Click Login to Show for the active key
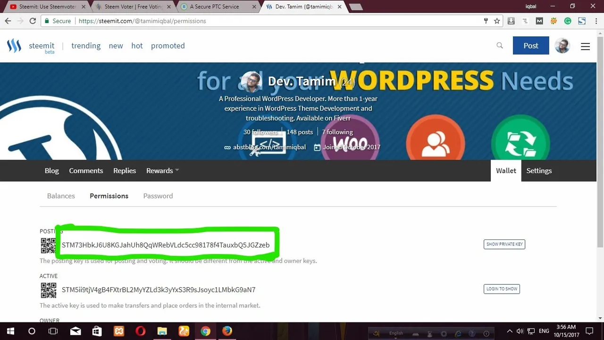The height and width of the screenshot is (340, 604). tap(502, 289)
